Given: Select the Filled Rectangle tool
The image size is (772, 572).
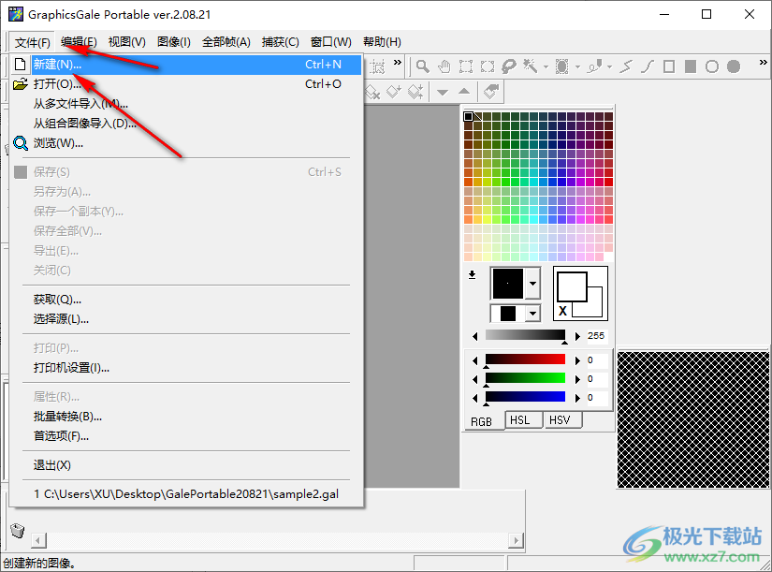Looking at the screenshot, I should point(691,66).
